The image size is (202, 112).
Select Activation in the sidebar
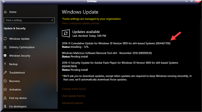pyautogui.click(x=15, y=89)
